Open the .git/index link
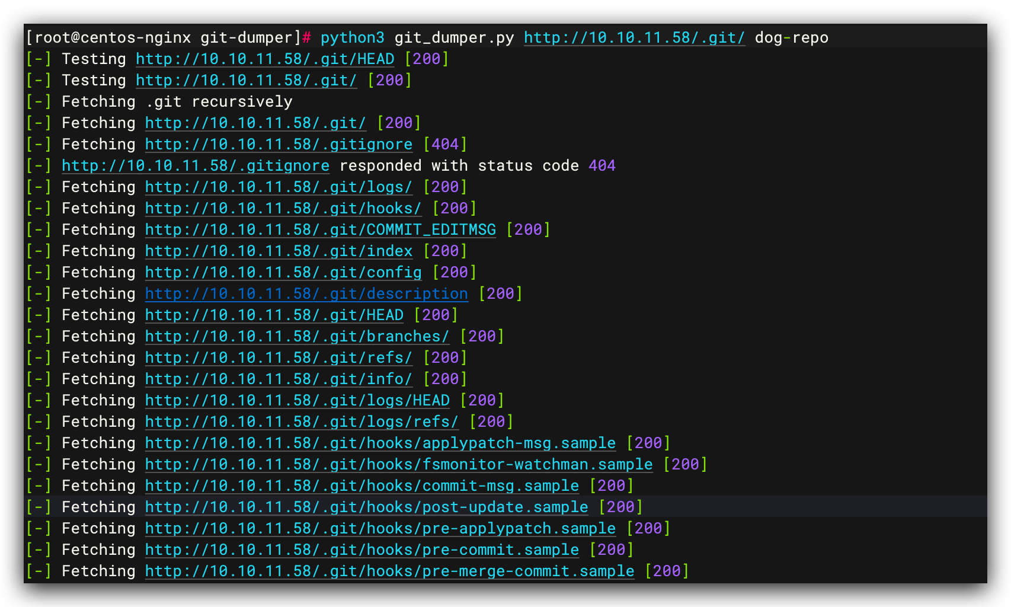Screen dimensions: 1011x607 tap(277, 251)
